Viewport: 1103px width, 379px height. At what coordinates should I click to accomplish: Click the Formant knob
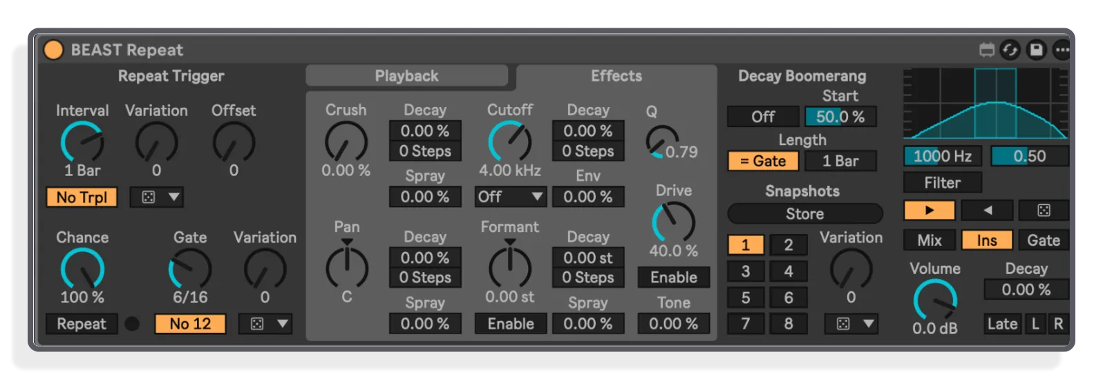click(510, 266)
